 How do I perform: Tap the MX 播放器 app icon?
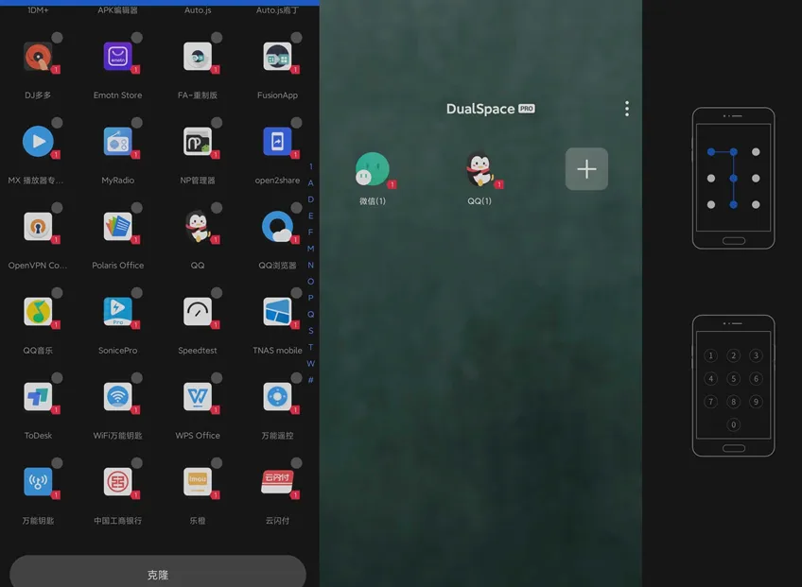point(38,141)
